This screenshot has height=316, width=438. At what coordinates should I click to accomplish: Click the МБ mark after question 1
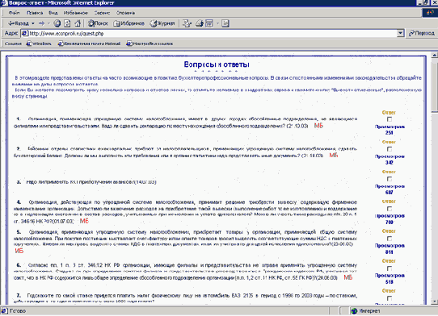pyautogui.click(x=318, y=126)
